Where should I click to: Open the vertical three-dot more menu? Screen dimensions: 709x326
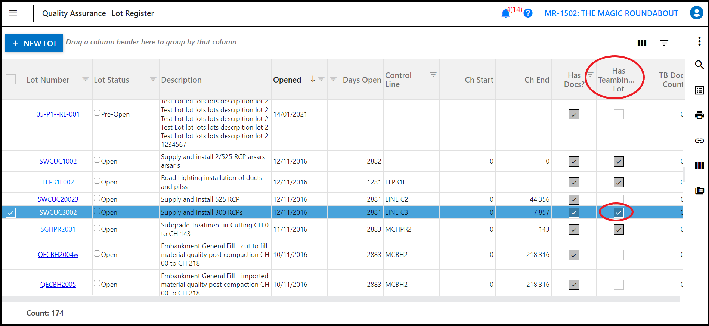699,41
